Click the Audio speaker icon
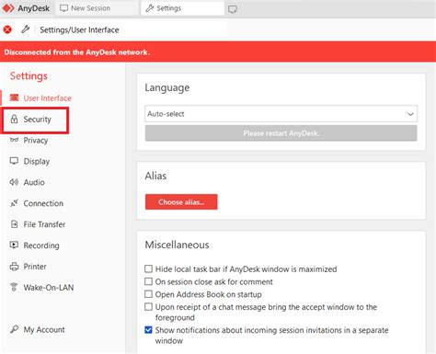The height and width of the screenshot is (354, 436). click(x=14, y=182)
